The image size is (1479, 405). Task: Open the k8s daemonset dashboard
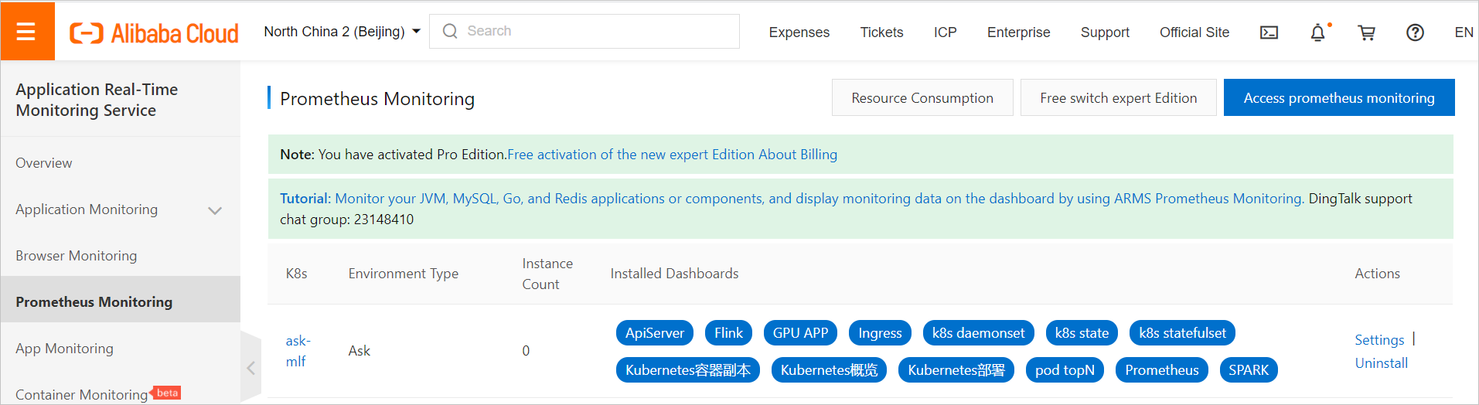pyautogui.click(x=978, y=333)
